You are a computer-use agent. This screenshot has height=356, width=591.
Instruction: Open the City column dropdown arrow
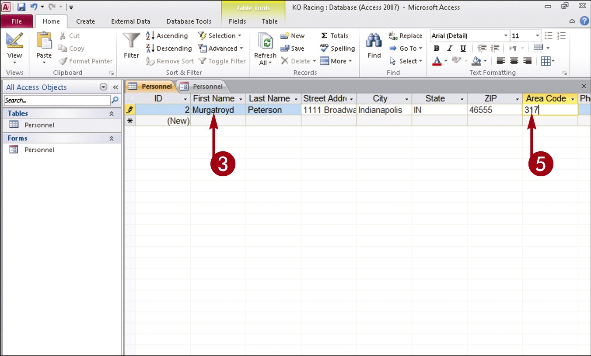click(x=406, y=99)
